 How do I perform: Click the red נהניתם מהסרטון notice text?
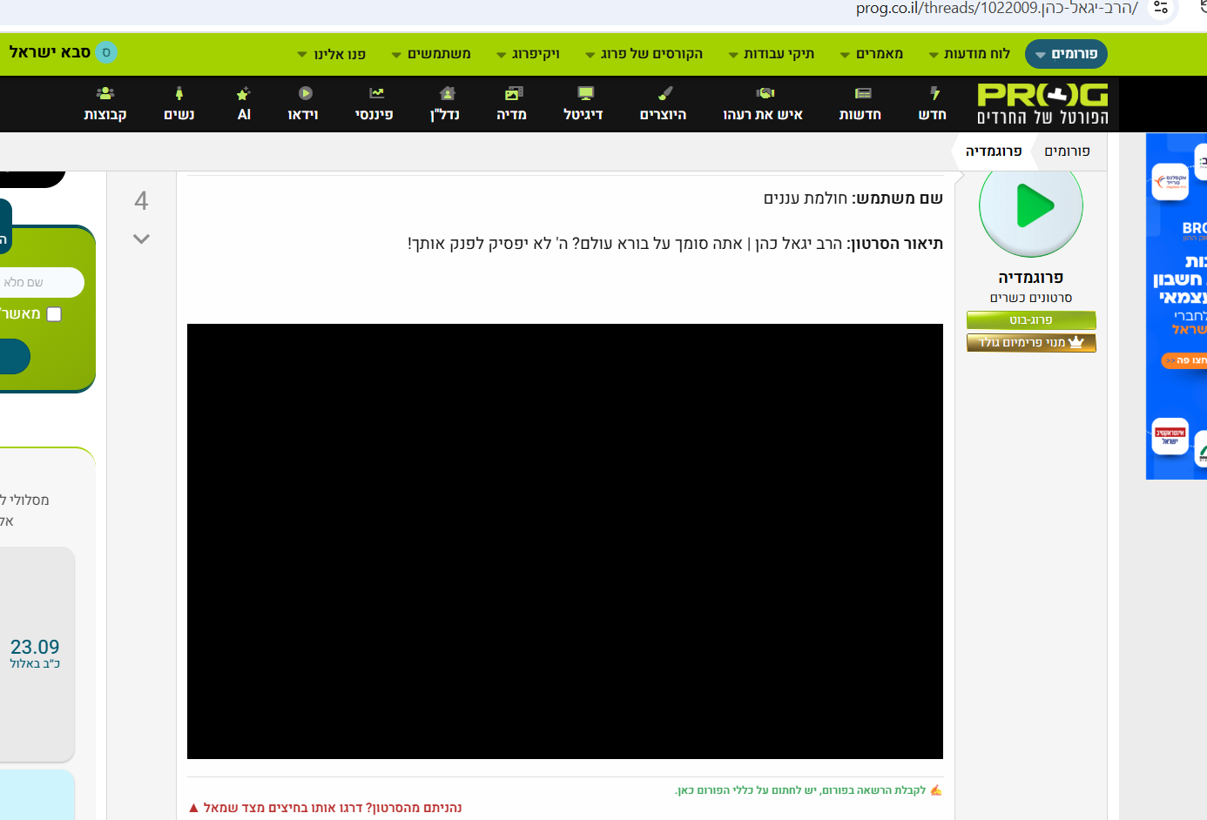(x=325, y=808)
